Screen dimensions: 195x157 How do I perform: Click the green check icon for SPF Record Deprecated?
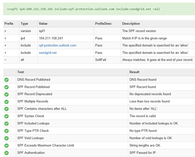[x=6, y=94]
